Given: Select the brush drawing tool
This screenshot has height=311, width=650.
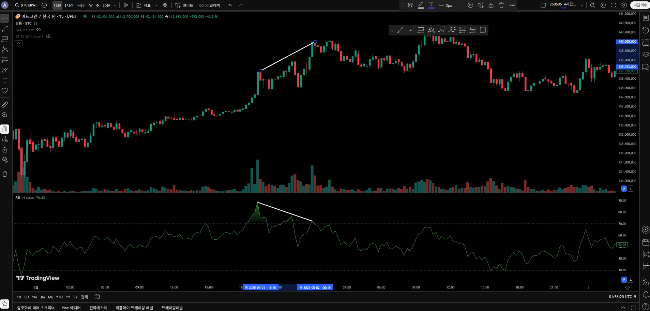Looking at the screenshot, I should click(x=5, y=70).
